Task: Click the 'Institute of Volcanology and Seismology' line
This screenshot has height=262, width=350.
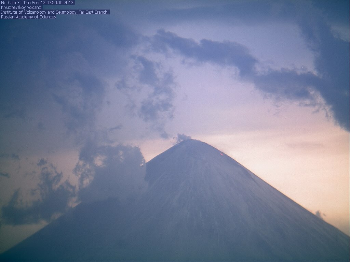Action: [x=55, y=12]
